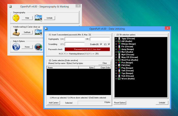This screenshot has height=116, width=178.
Task: Expand the Aiff (Audio) tree node
Action: click(x=116, y=41)
